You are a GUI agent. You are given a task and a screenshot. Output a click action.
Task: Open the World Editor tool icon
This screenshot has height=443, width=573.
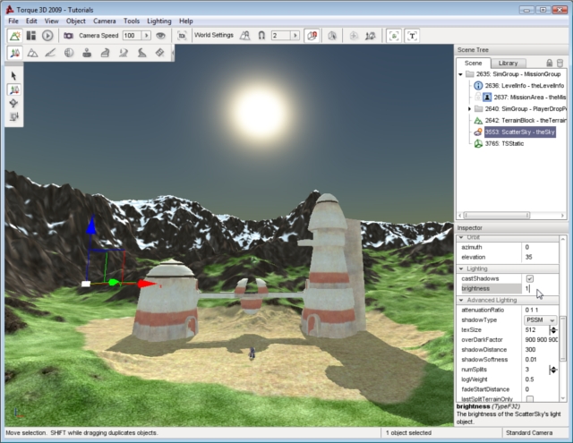coord(15,36)
